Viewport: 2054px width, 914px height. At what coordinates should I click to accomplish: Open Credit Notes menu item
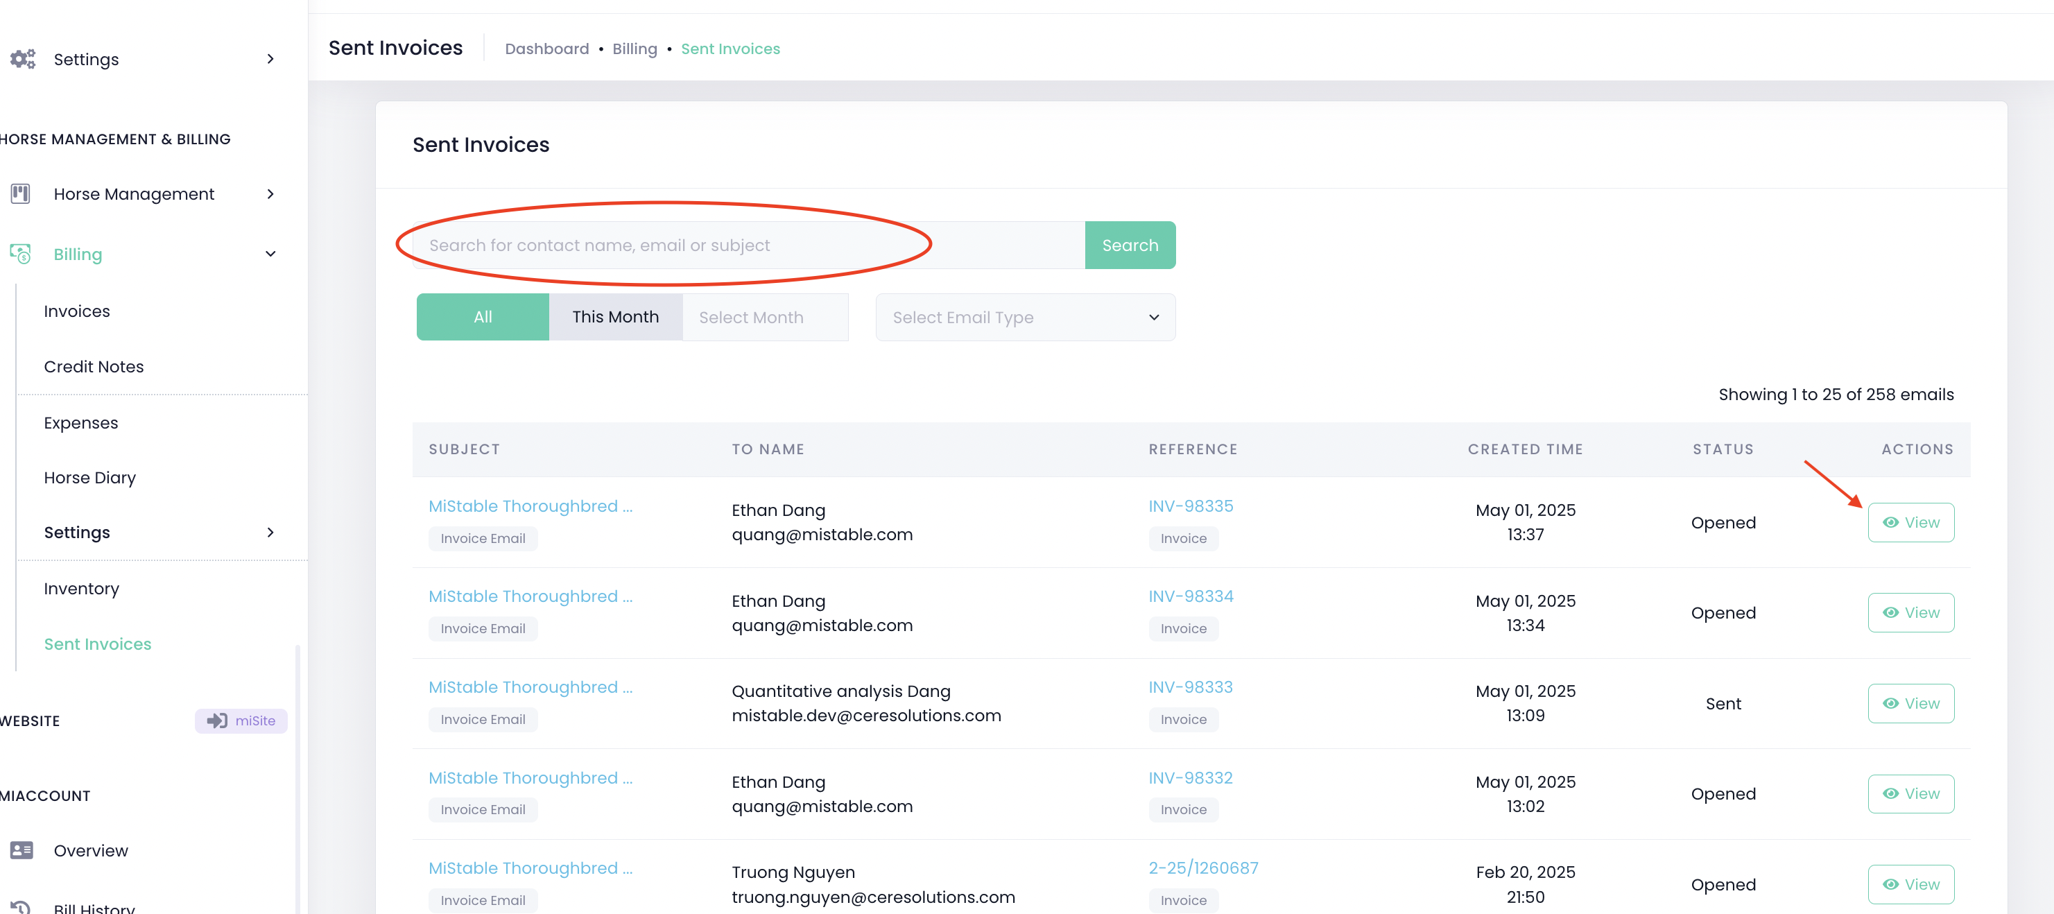click(x=94, y=366)
